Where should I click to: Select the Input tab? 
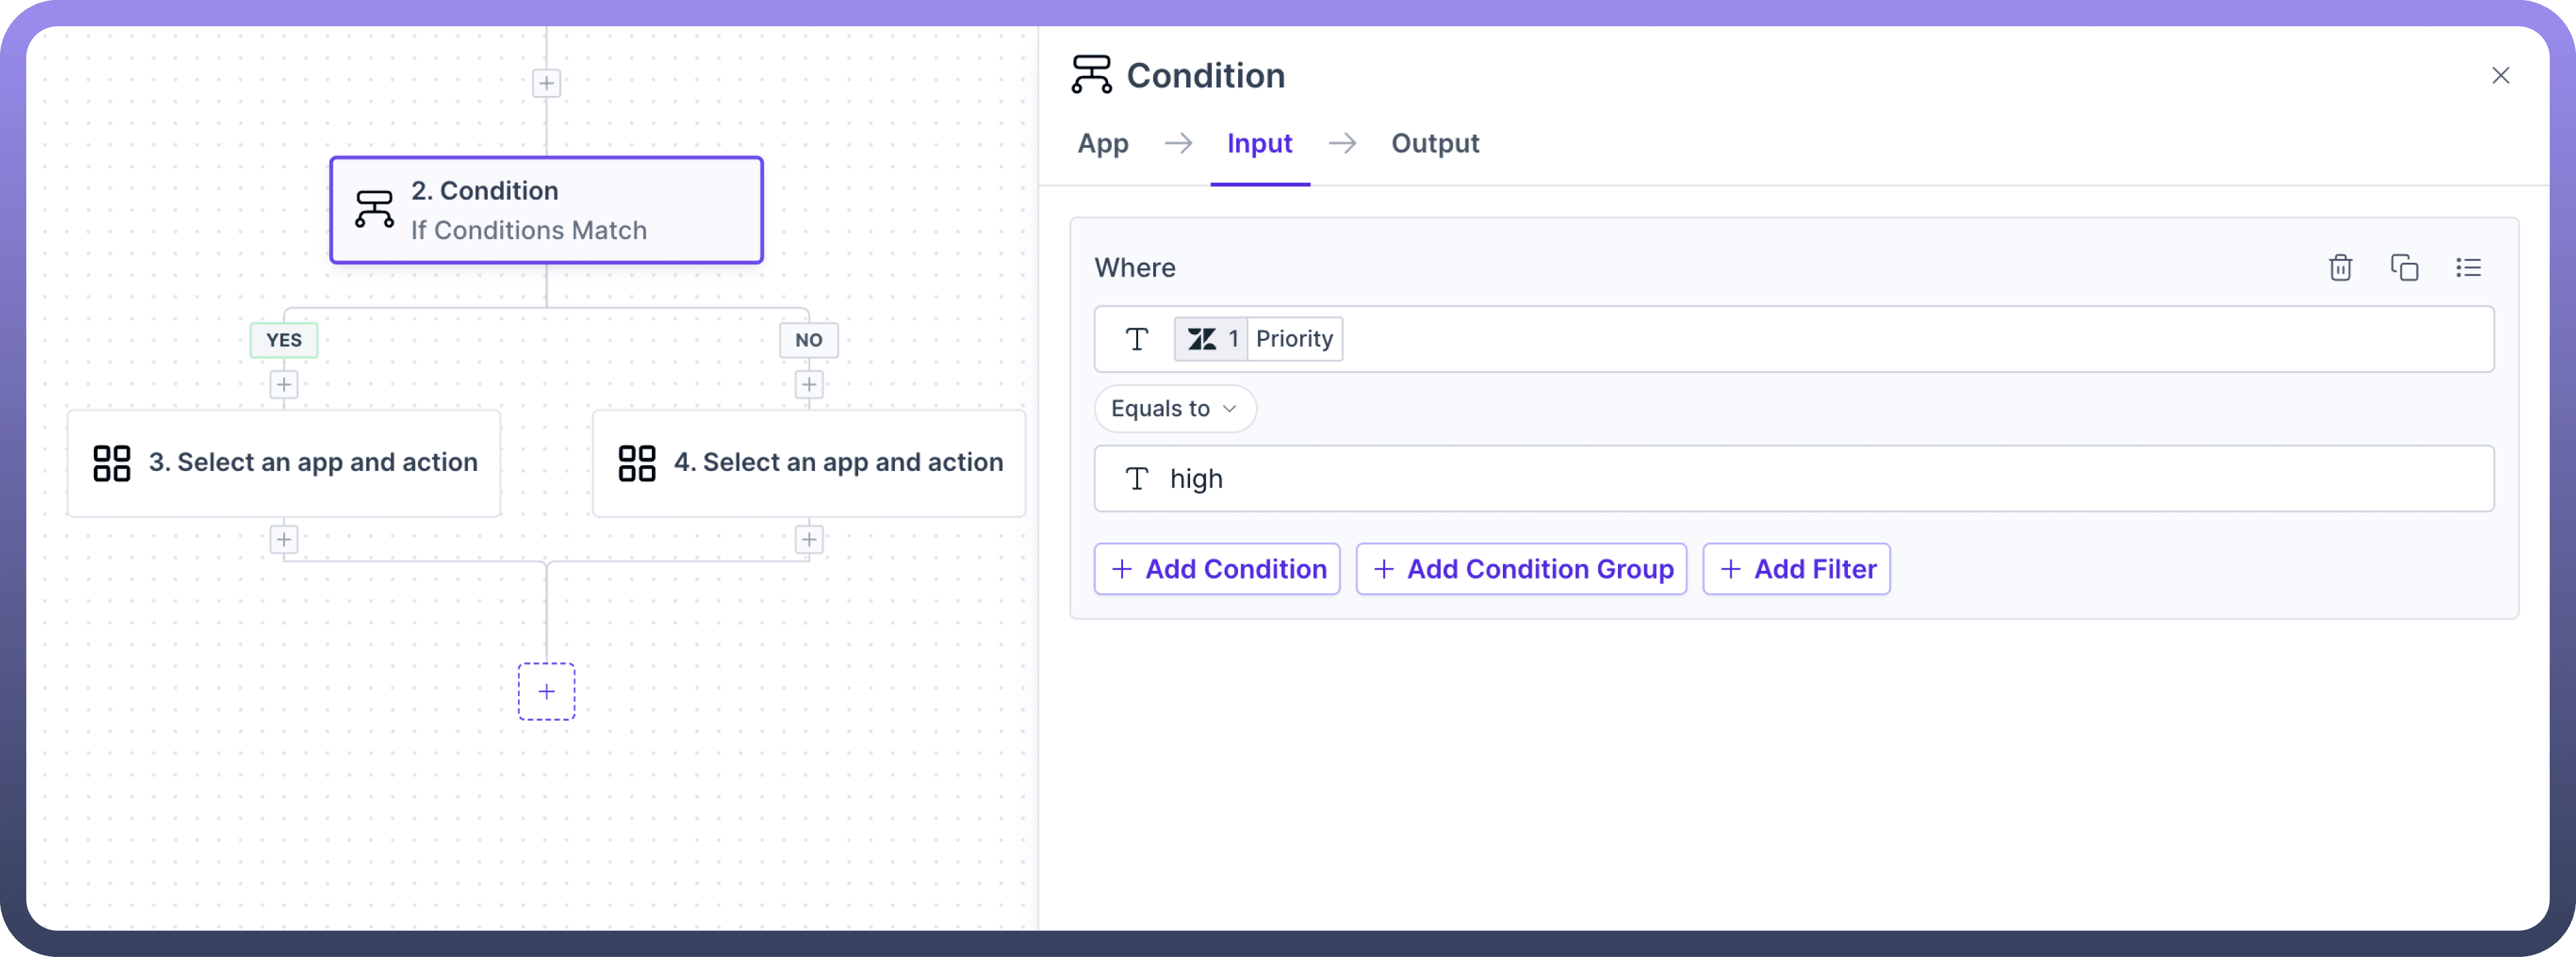click(1259, 144)
